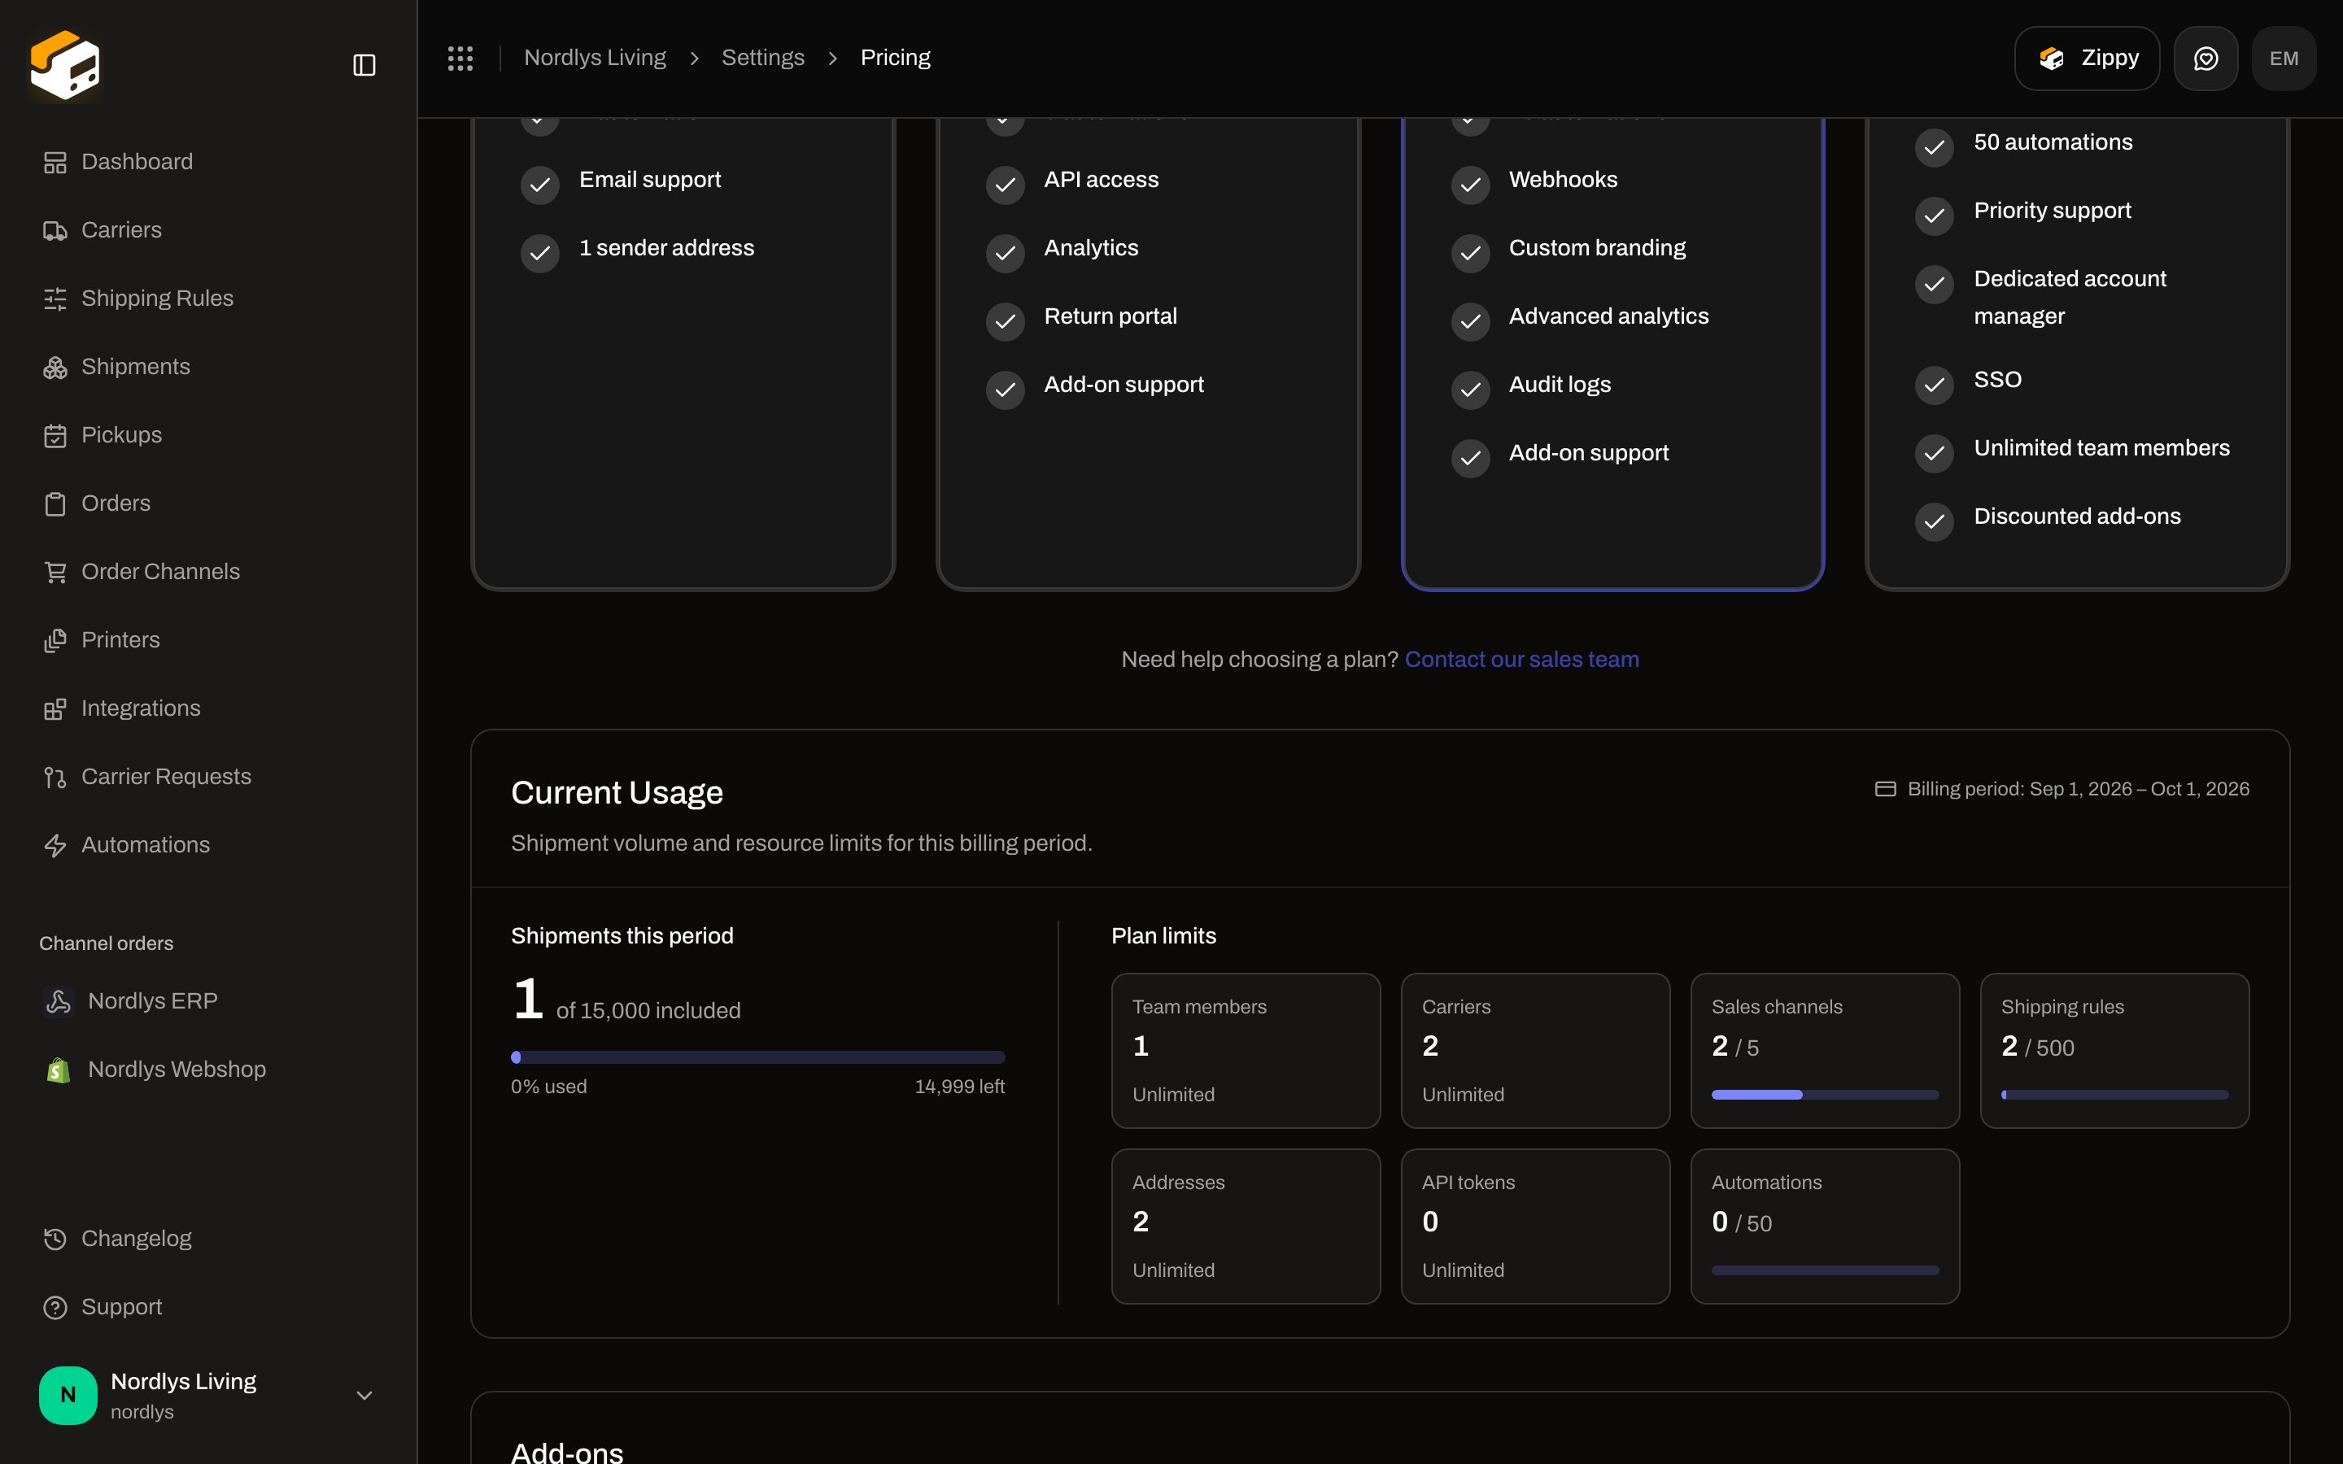Click the Dashboard icon in the sidebar
Image resolution: width=2343 pixels, height=1464 pixels.
[x=55, y=163]
